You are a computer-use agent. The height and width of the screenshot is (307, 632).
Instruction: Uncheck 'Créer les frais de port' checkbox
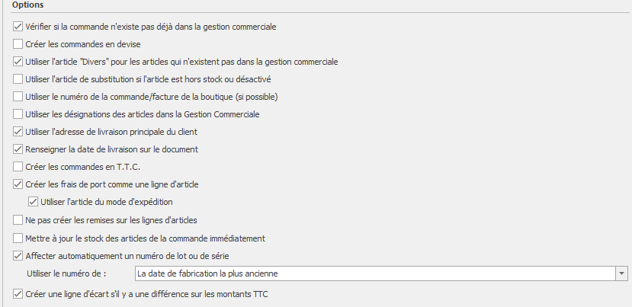click(18, 184)
